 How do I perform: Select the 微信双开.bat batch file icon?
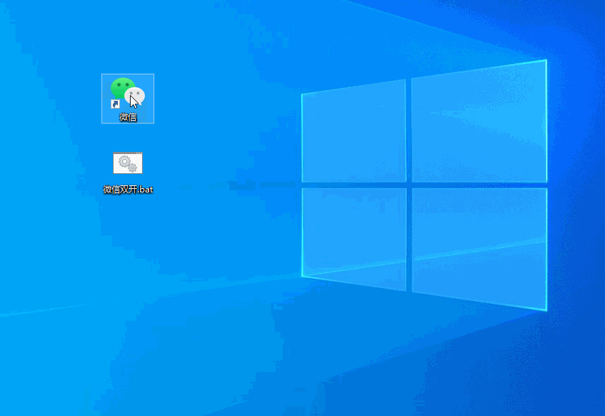(128, 163)
